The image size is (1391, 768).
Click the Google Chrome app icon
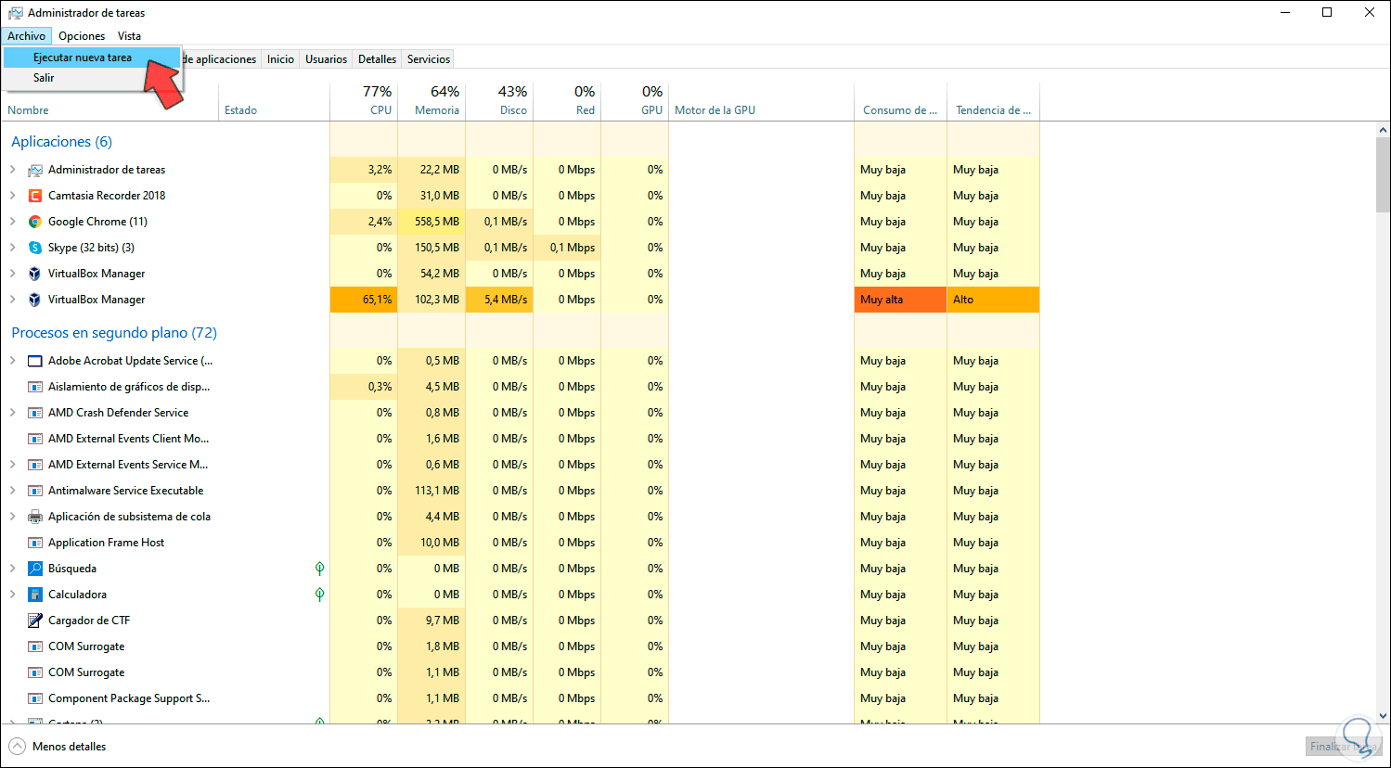point(35,222)
